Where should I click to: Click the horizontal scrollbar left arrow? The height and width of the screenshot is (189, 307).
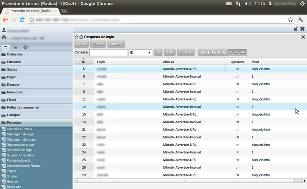point(75,181)
